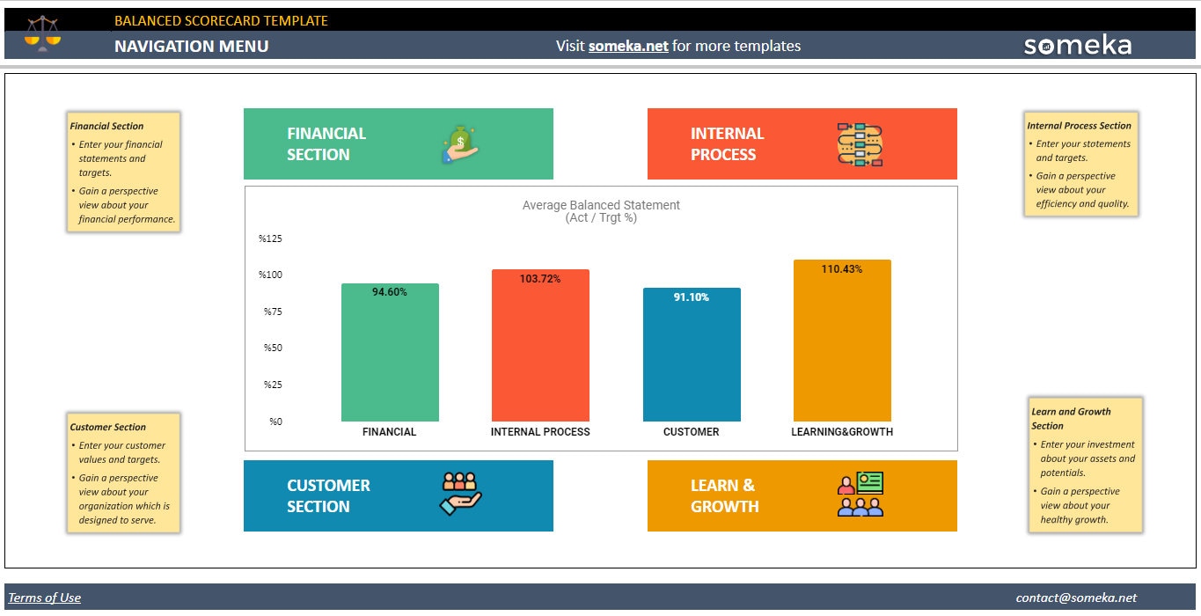Click the LEARNING&GROWTH bar labeled 110.43%
1201x616 pixels.
pyautogui.click(x=842, y=339)
